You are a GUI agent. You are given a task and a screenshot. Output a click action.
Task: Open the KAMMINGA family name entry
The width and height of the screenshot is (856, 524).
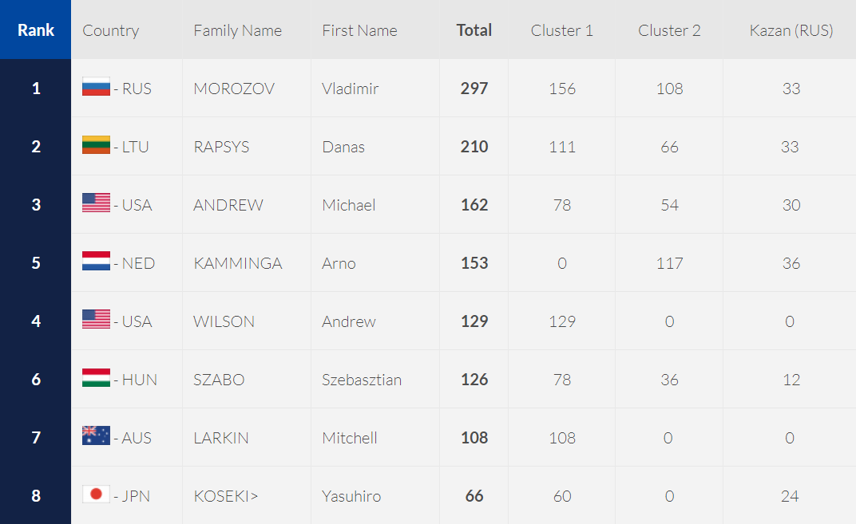click(x=237, y=263)
